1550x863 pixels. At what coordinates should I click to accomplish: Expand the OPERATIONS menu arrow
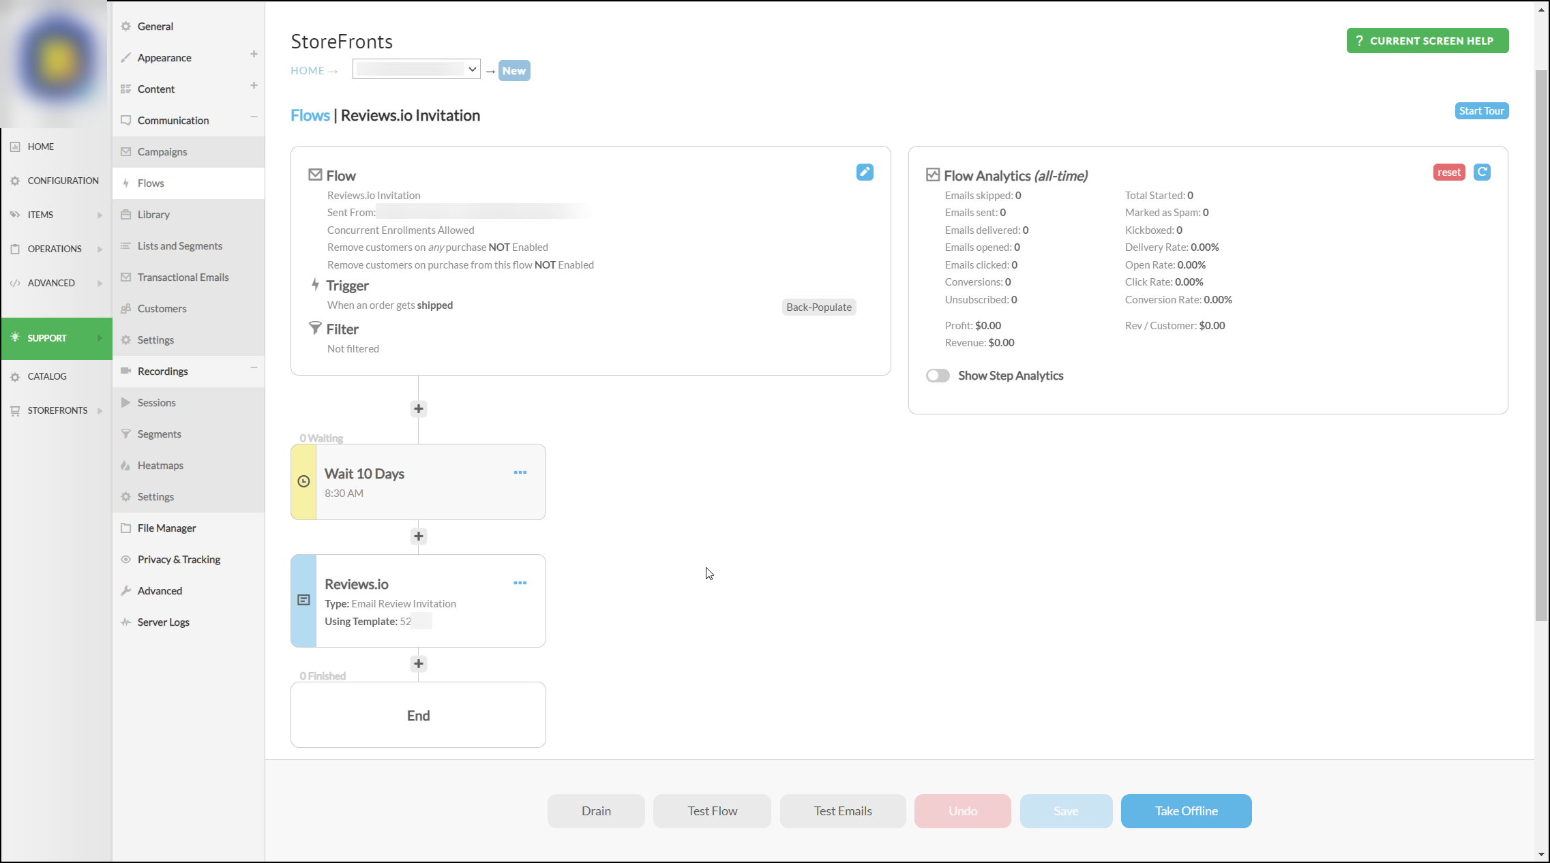(x=100, y=249)
